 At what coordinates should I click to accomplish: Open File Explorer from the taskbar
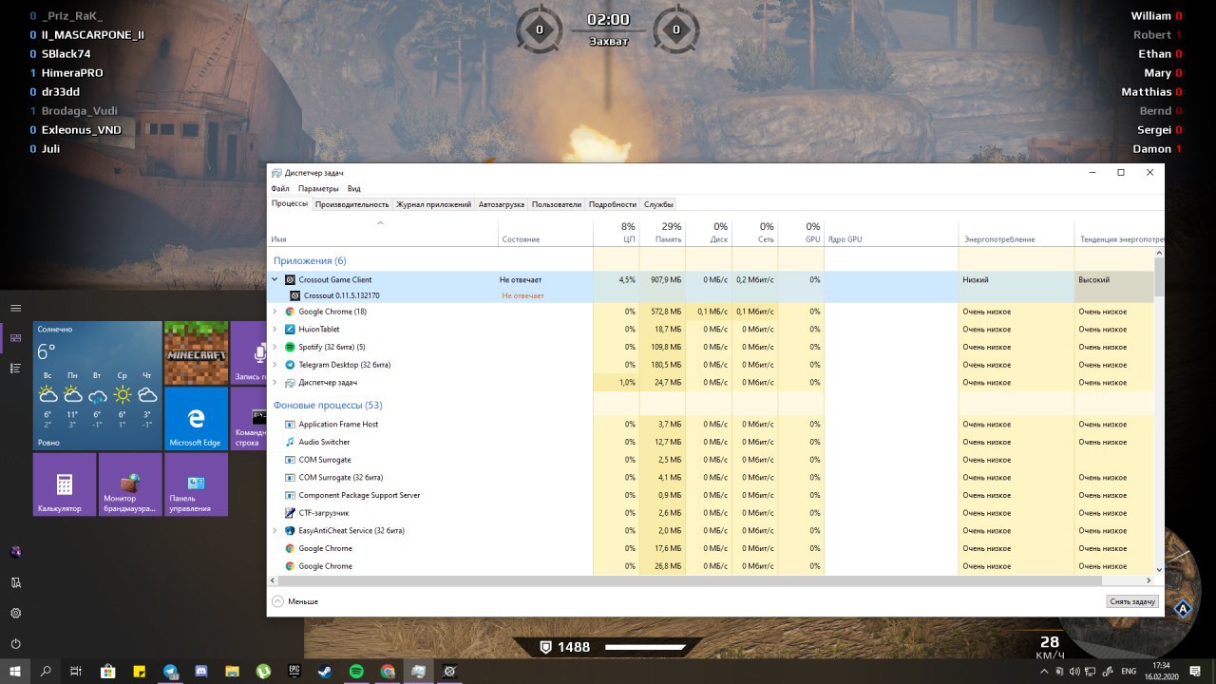point(233,671)
